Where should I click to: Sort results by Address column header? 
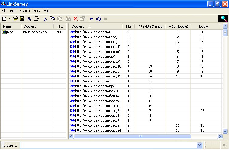coord(95,26)
